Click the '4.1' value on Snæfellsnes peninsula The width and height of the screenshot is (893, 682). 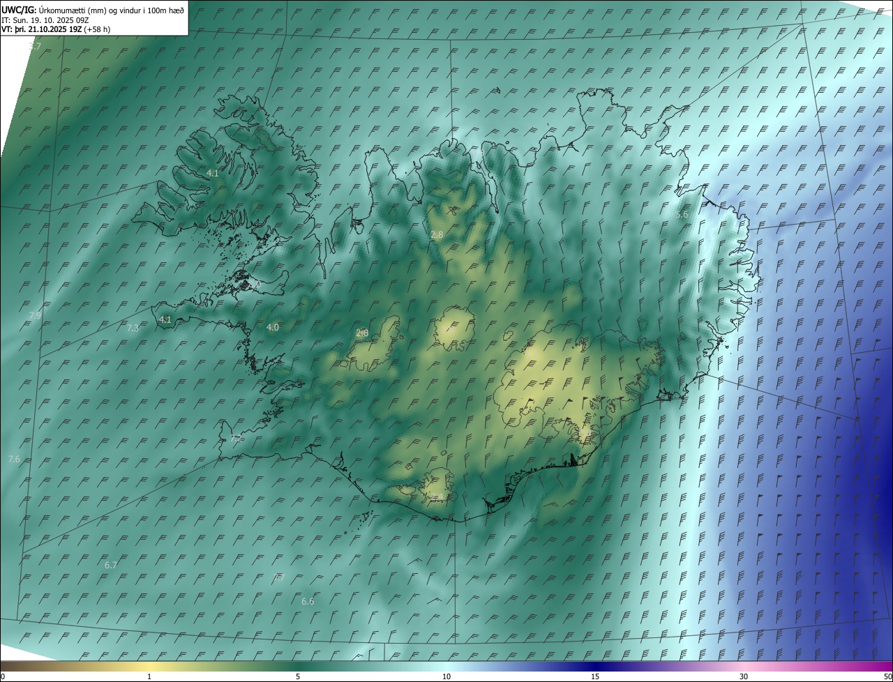click(165, 319)
